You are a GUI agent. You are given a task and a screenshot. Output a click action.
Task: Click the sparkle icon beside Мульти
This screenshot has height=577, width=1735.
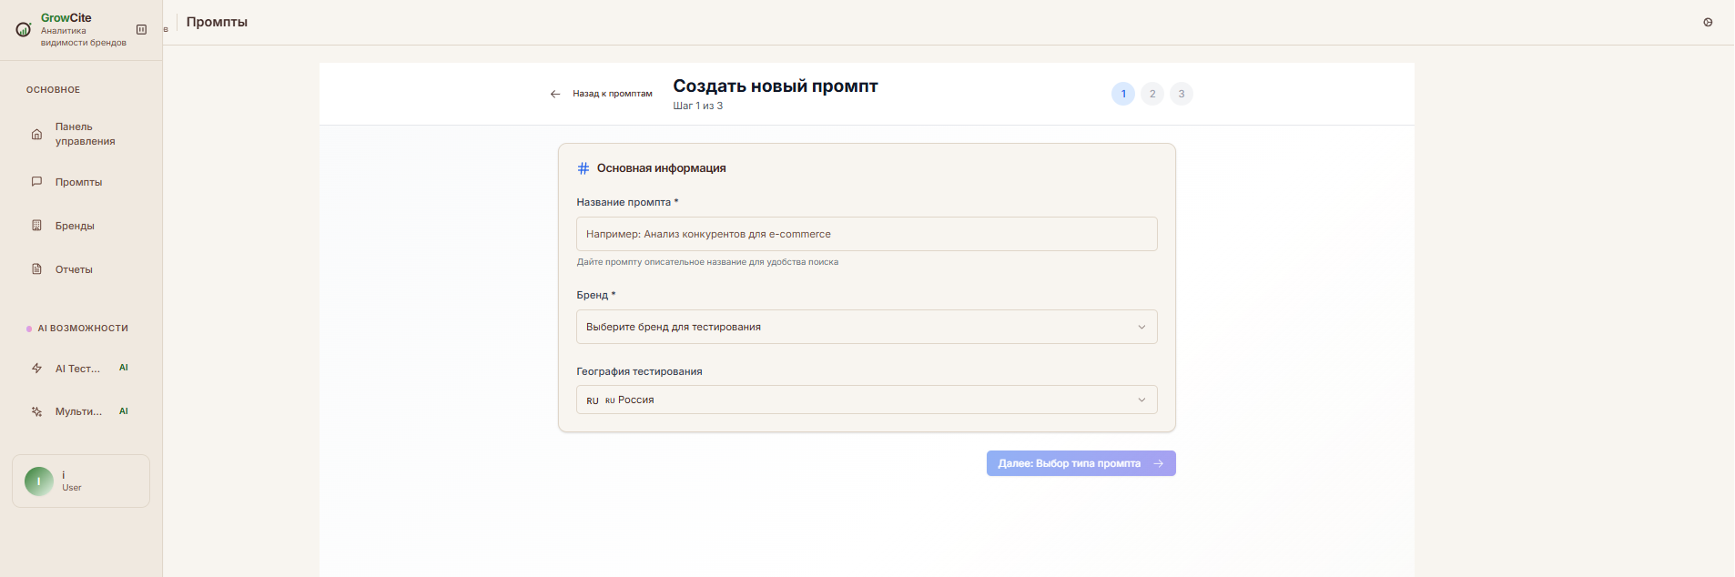tap(37, 411)
